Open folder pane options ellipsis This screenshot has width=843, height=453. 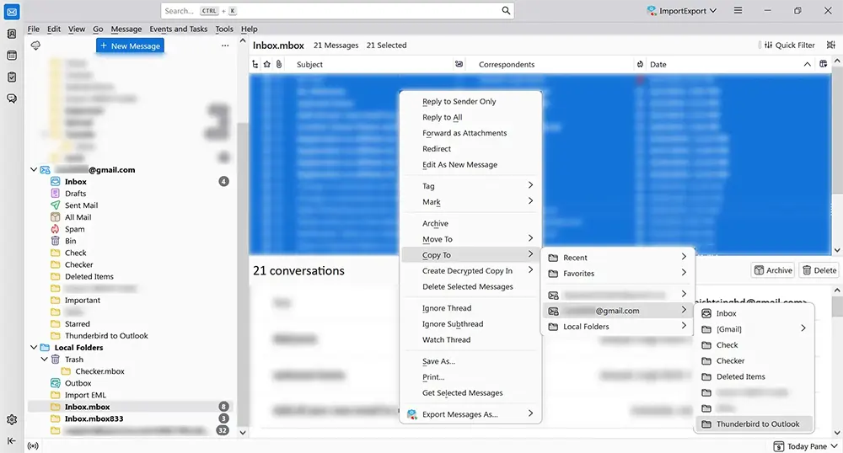(x=225, y=45)
